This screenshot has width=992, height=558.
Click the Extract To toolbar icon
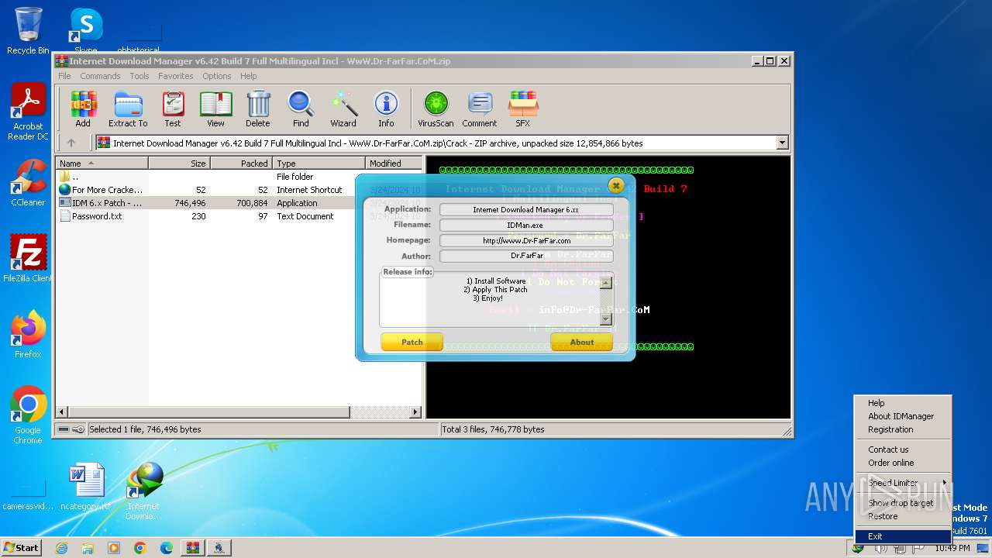point(128,109)
